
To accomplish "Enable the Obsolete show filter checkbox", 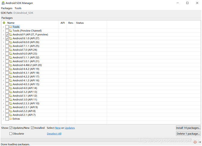I will tap(11, 134).
